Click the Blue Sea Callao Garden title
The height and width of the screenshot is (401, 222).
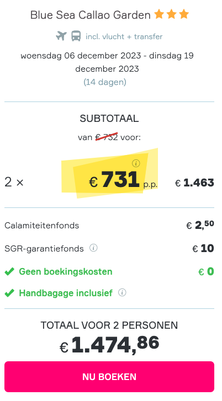(91, 15)
